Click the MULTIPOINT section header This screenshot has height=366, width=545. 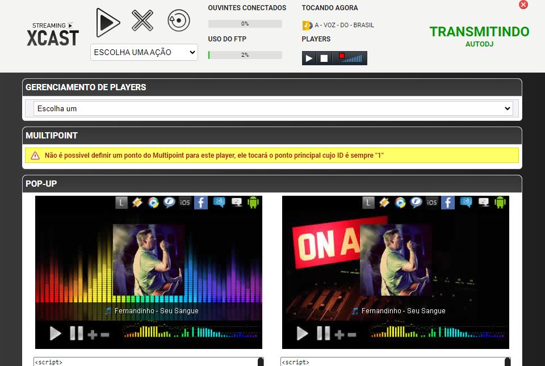pos(272,136)
